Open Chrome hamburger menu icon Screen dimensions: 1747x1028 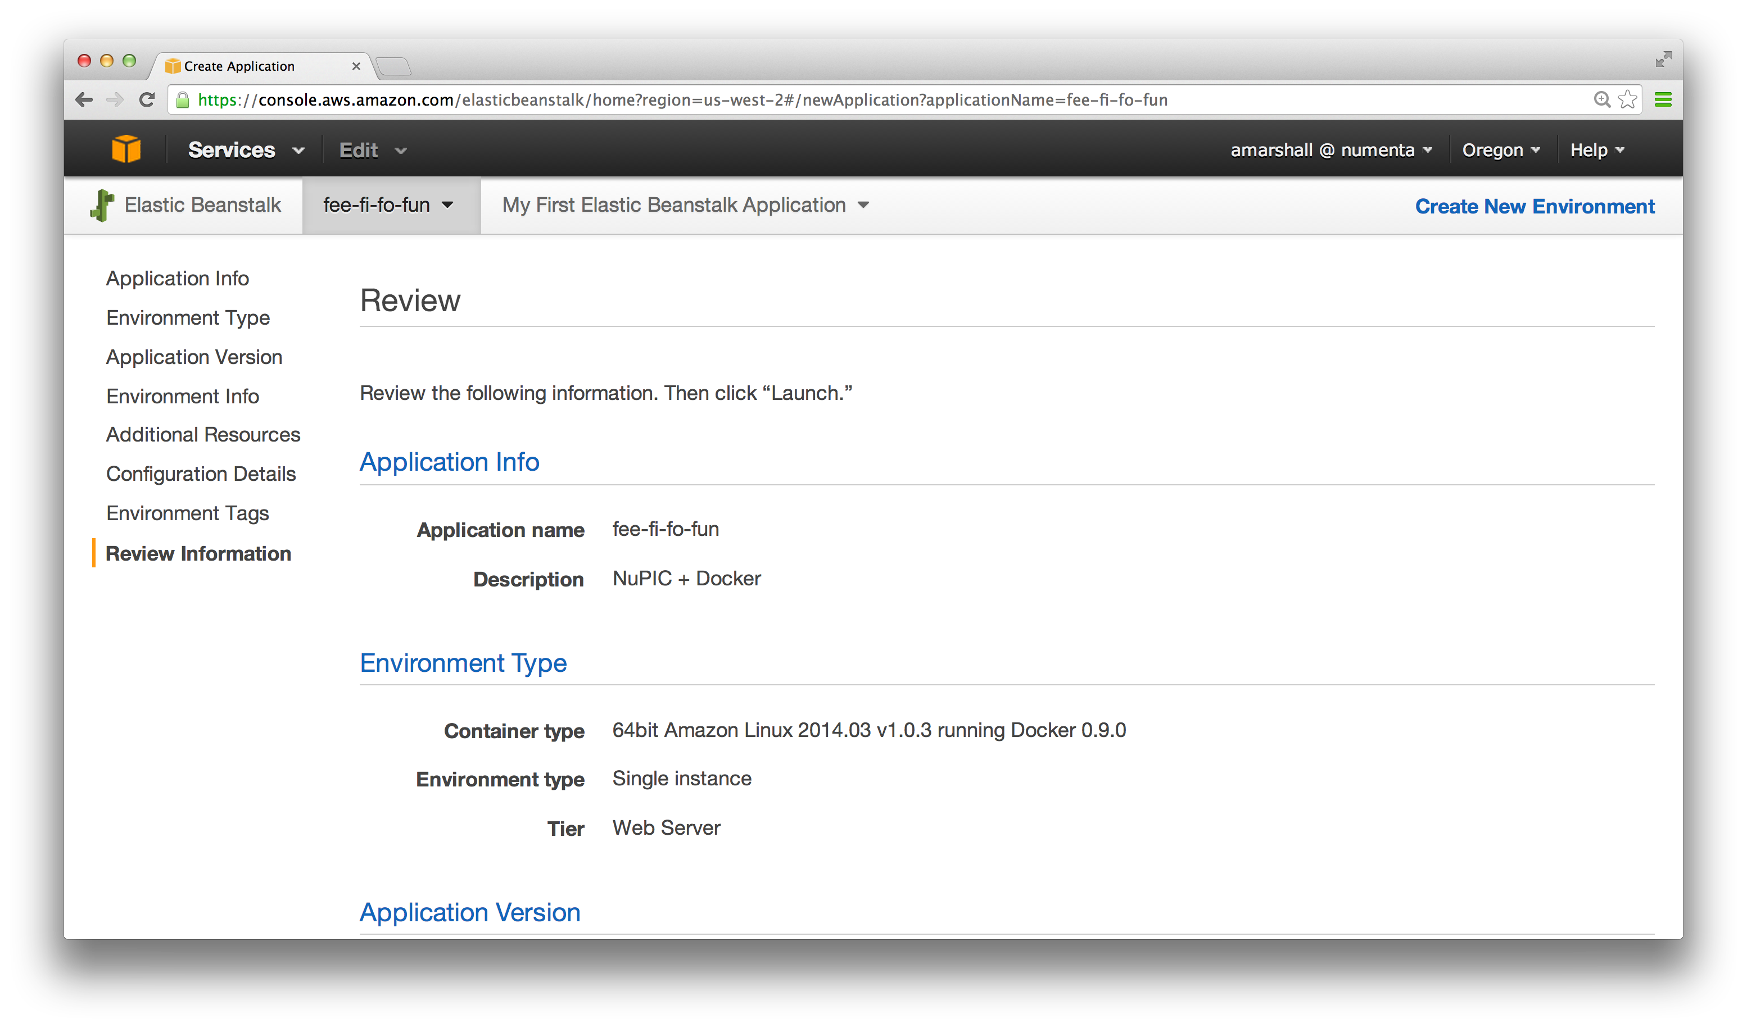pyautogui.click(x=1663, y=100)
